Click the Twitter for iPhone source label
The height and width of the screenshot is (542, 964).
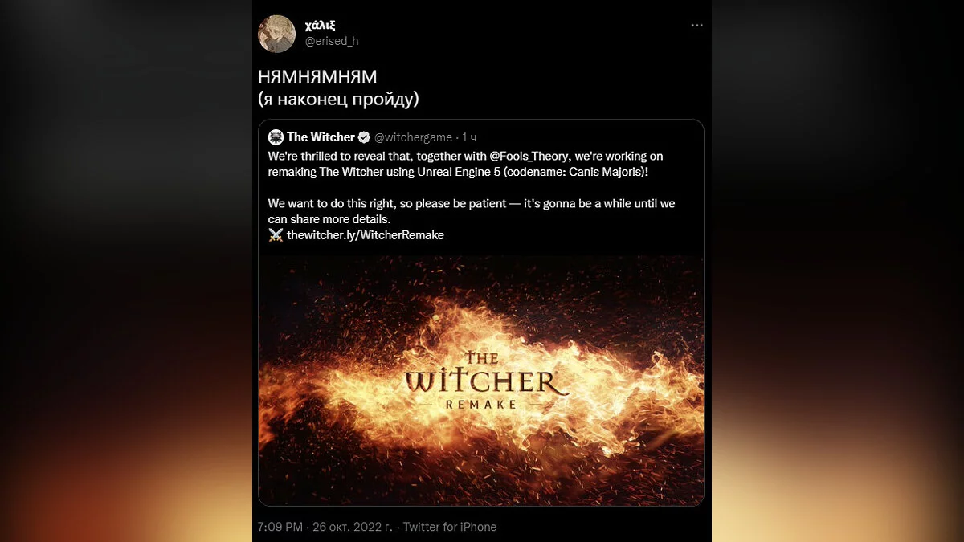450,527
